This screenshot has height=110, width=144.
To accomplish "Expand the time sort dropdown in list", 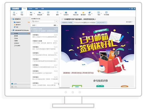I will (x=34, y=25).
